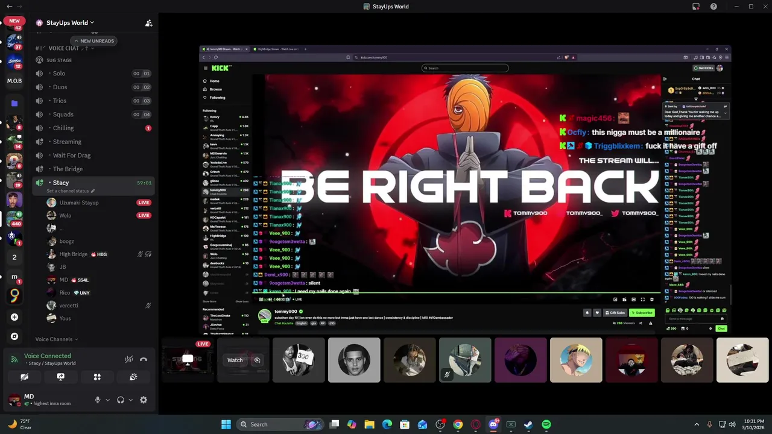Click user vercetti in voice list

pyautogui.click(x=68, y=306)
